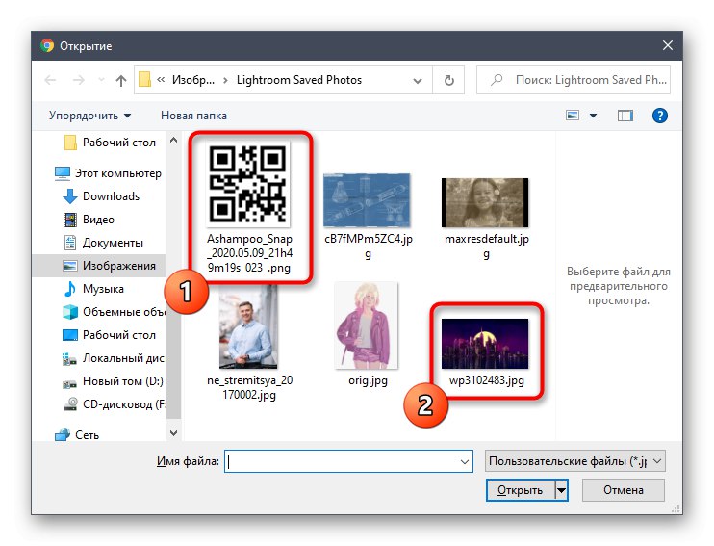Screen dimensions: 714x546
Task: Click the Открыть button
Action: (x=520, y=490)
